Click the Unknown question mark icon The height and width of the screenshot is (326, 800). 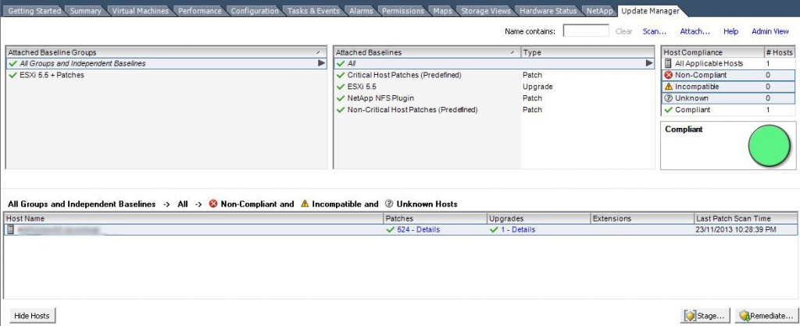coord(668,98)
